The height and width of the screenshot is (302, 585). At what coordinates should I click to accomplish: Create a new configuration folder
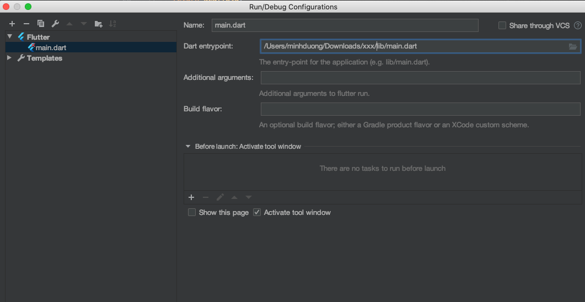[x=99, y=24]
